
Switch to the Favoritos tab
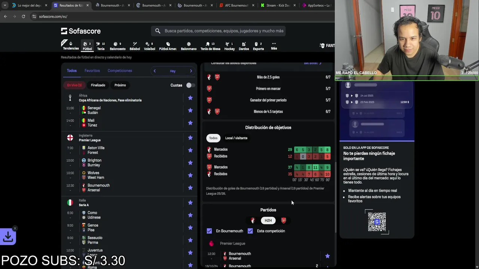click(92, 71)
